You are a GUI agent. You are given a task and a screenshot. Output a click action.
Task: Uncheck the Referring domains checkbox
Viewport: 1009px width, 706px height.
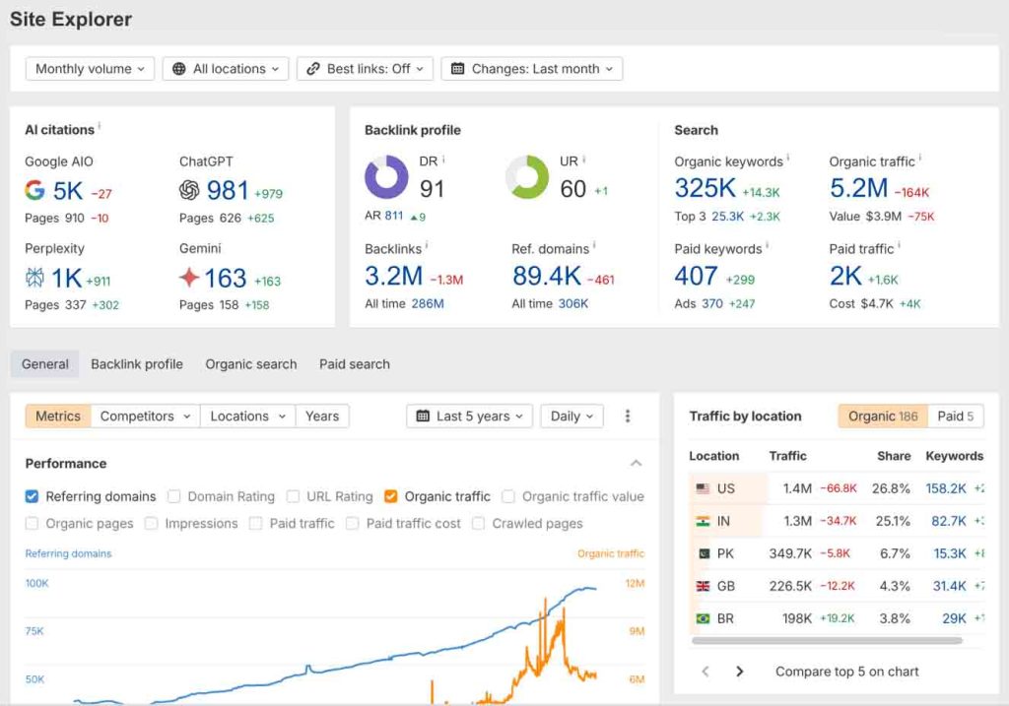click(x=33, y=496)
